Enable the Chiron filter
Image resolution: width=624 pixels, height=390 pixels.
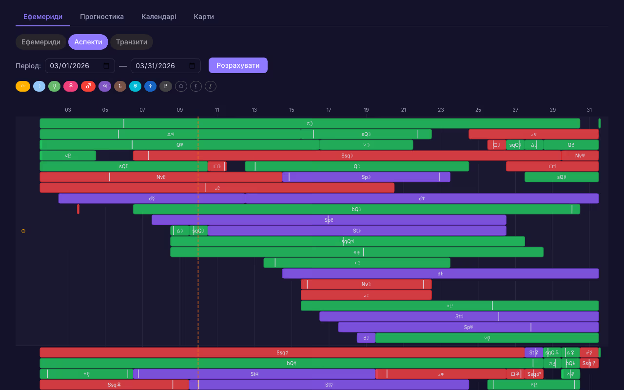[x=211, y=86]
